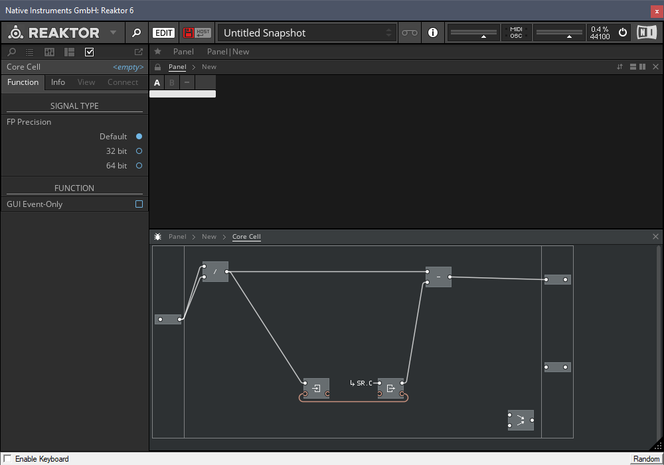Image resolution: width=664 pixels, height=465 pixels.
Task: Select the 32 bit precision option
Action: point(139,151)
